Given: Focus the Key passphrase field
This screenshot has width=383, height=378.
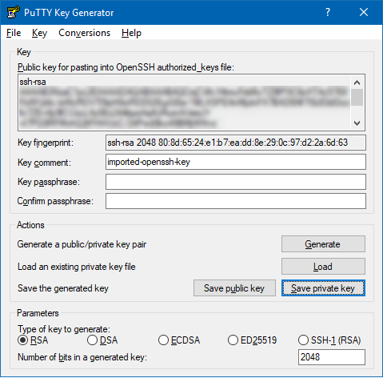Looking at the screenshot, I should pyautogui.click(x=236, y=182).
